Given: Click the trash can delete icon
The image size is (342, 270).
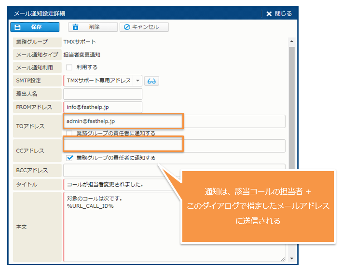Looking at the screenshot, I should [x=76, y=27].
